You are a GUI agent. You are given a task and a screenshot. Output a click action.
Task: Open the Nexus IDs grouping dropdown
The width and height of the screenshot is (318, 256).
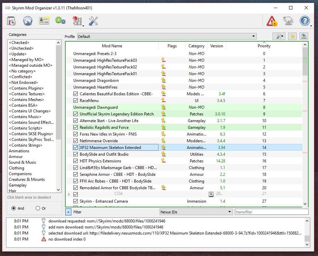coord(196,212)
